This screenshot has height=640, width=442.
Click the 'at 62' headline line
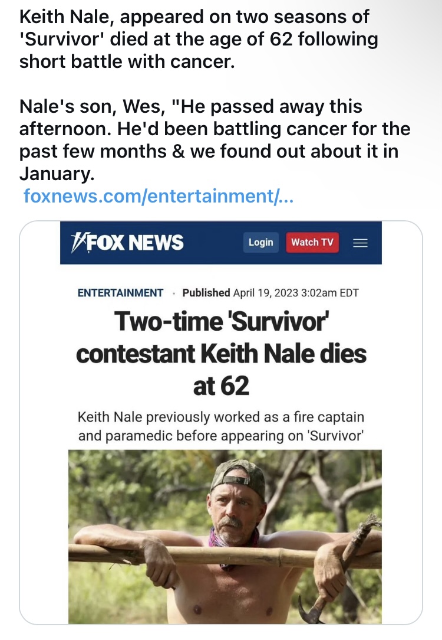click(x=221, y=386)
